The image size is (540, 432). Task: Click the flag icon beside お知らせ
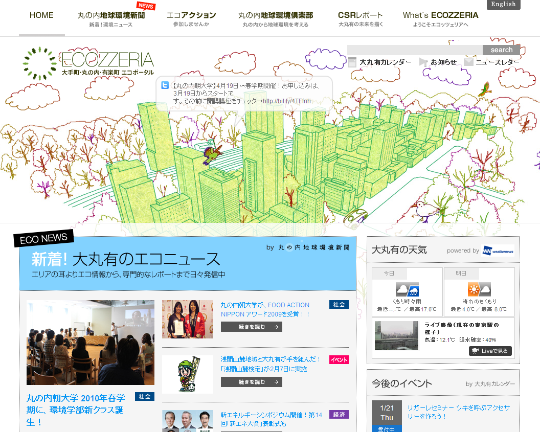tap(423, 62)
